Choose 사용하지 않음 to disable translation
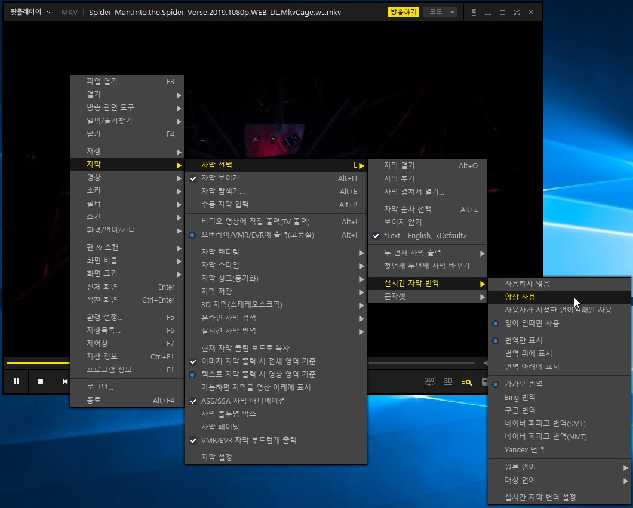This screenshot has width=633, height=508. click(x=560, y=284)
